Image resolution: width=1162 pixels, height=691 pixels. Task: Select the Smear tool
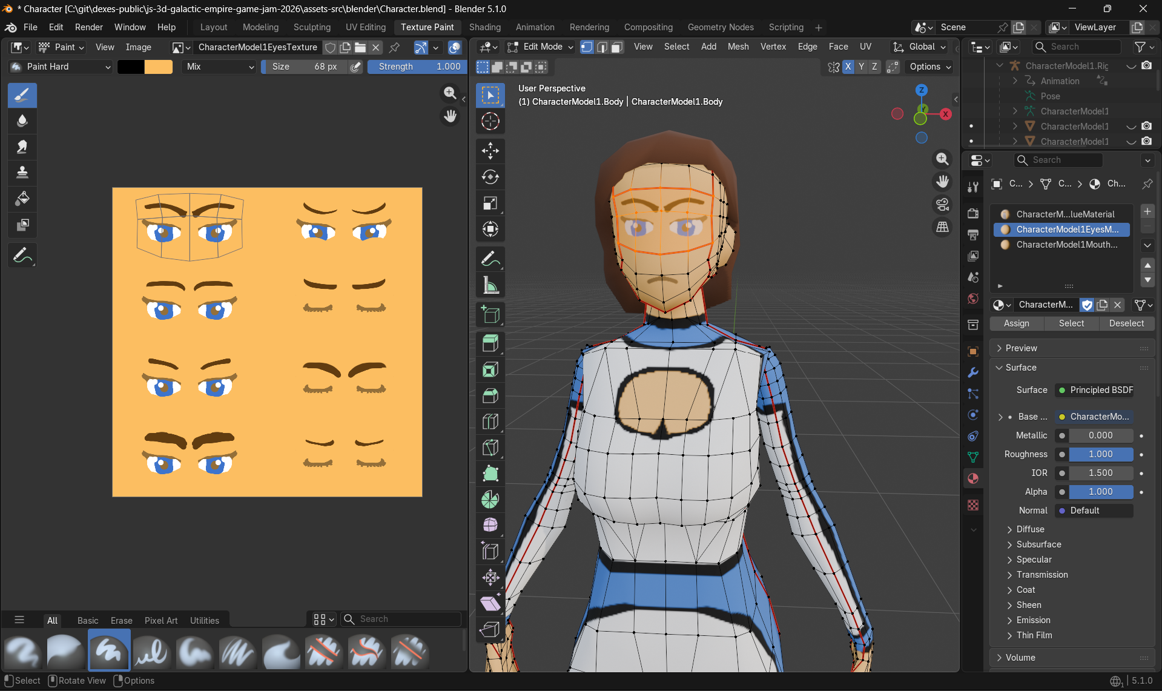(x=22, y=147)
